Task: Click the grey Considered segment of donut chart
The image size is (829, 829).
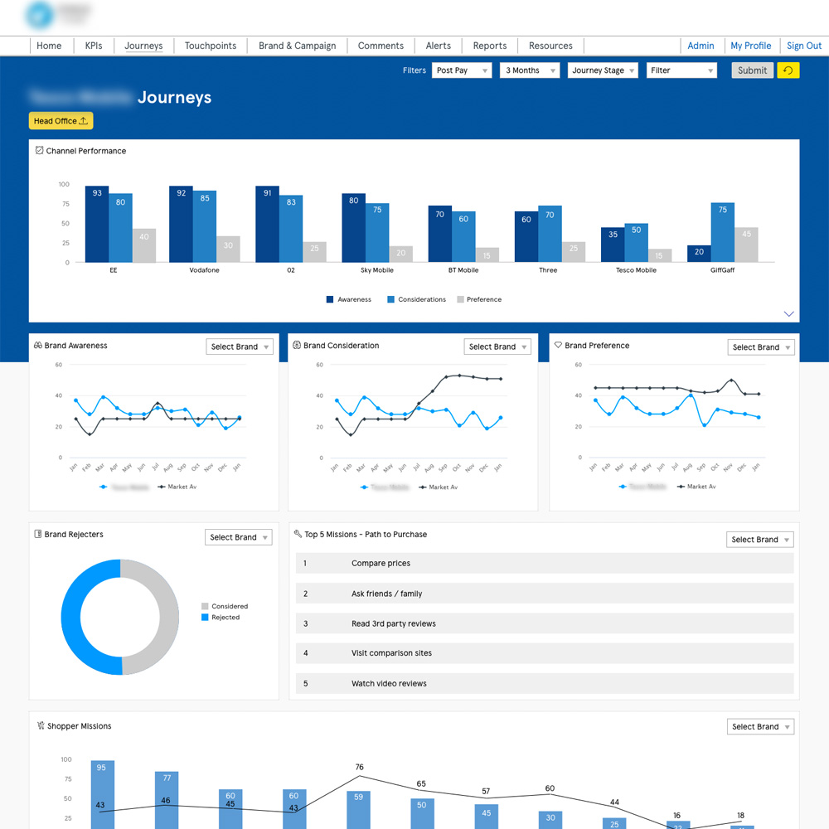Action: [167, 617]
